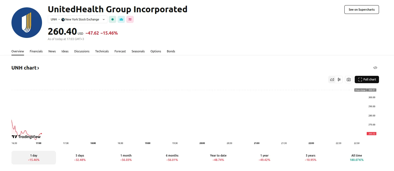The image size is (394, 171).
Task: Switch to area chart style
Action: pyautogui.click(x=332, y=80)
